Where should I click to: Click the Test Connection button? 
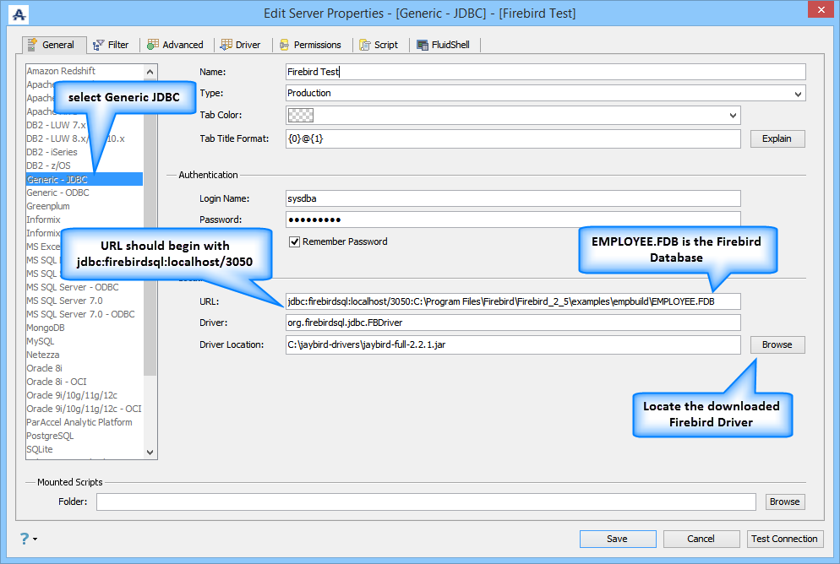[x=785, y=539]
